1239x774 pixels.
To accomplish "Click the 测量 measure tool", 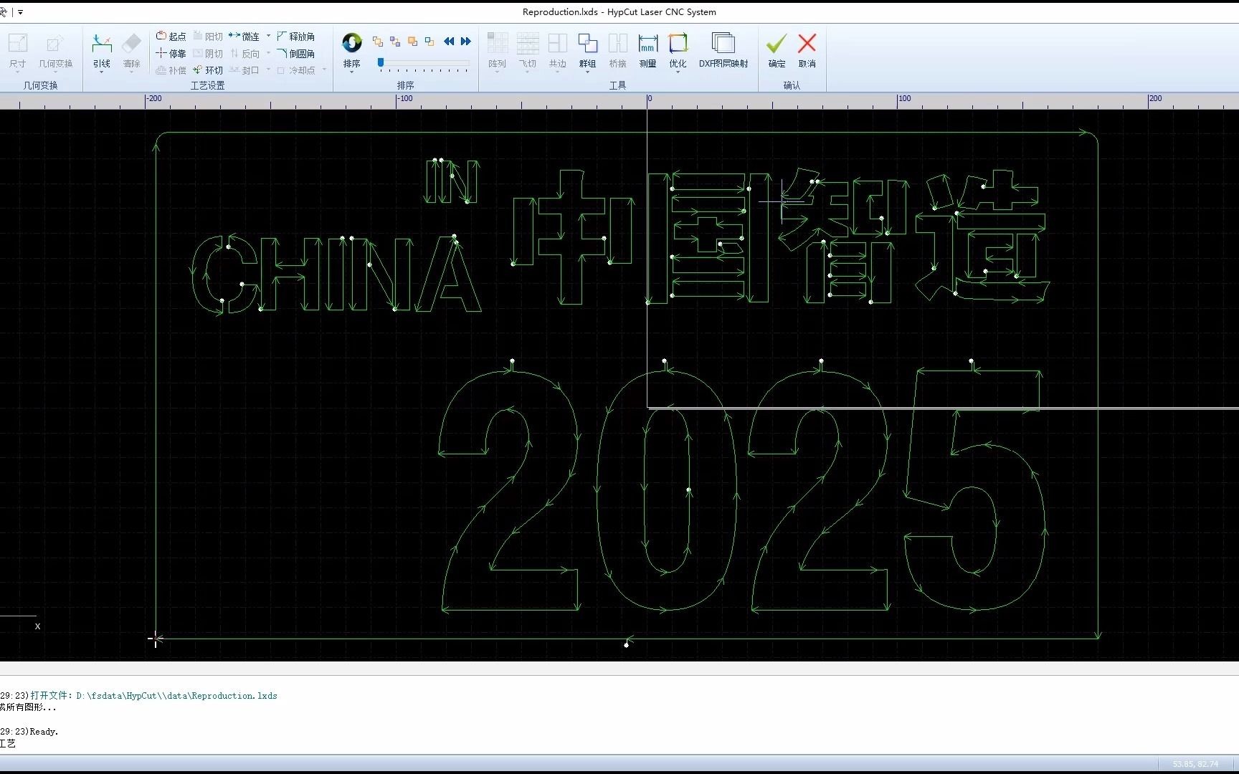I will 648,51.
